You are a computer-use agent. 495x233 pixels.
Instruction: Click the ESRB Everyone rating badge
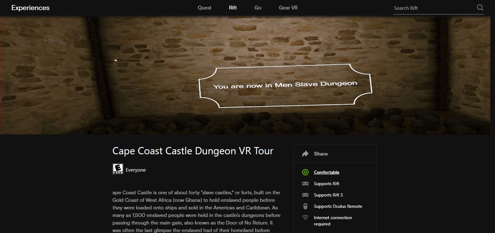pyautogui.click(x=118, y=169)
